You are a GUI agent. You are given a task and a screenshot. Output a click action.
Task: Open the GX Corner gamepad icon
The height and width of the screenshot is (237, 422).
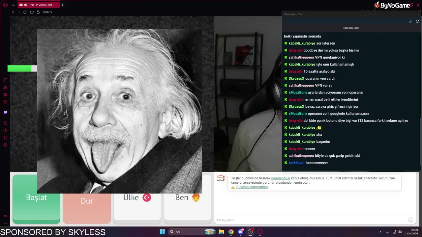click(x=13, y=5)
